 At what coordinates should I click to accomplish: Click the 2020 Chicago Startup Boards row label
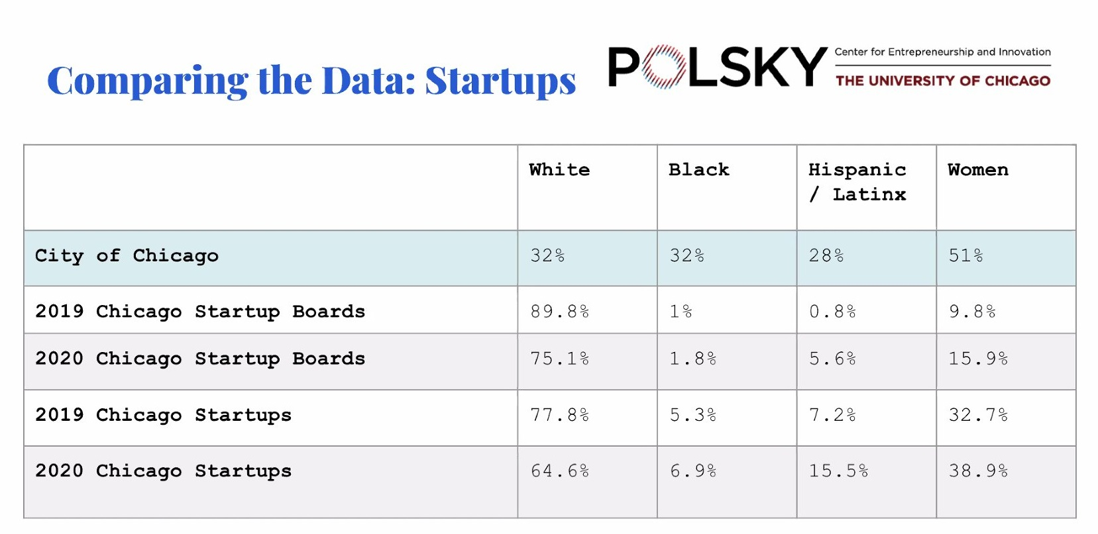(200, 359)
